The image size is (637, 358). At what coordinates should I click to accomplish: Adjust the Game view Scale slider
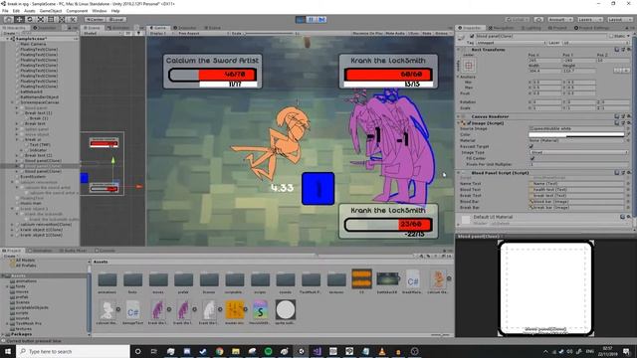coord(268,33)
